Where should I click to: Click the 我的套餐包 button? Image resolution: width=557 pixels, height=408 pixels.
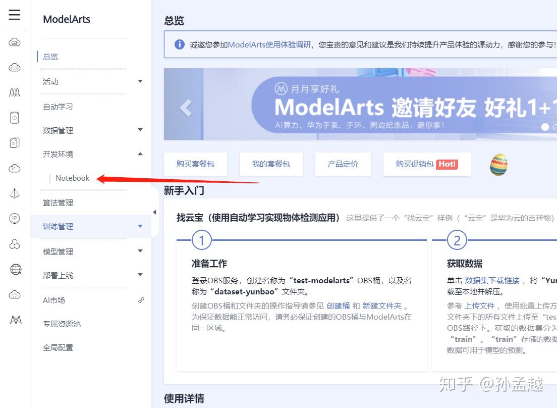[x=271, y=164]
